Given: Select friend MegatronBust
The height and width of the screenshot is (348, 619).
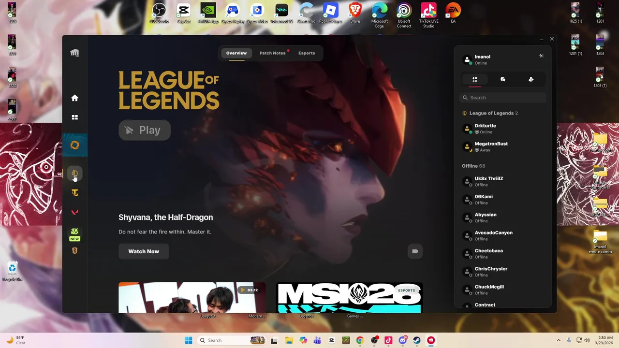Looking at the screenshot, I should [503, 147].
